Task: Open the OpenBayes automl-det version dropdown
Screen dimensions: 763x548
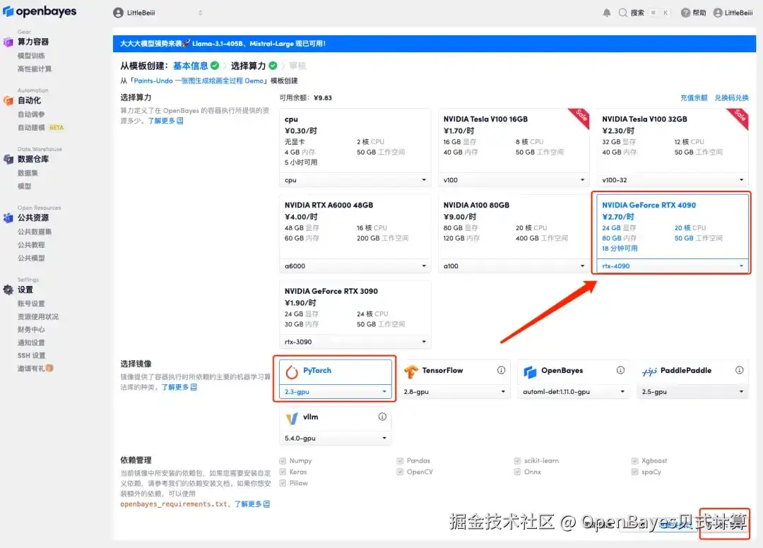Action: 573,391
